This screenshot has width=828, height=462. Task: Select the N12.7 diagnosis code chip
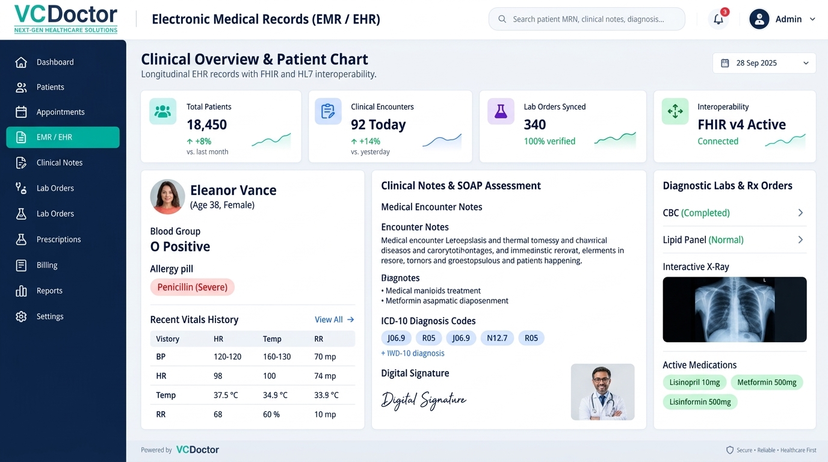tap(497, 338)
